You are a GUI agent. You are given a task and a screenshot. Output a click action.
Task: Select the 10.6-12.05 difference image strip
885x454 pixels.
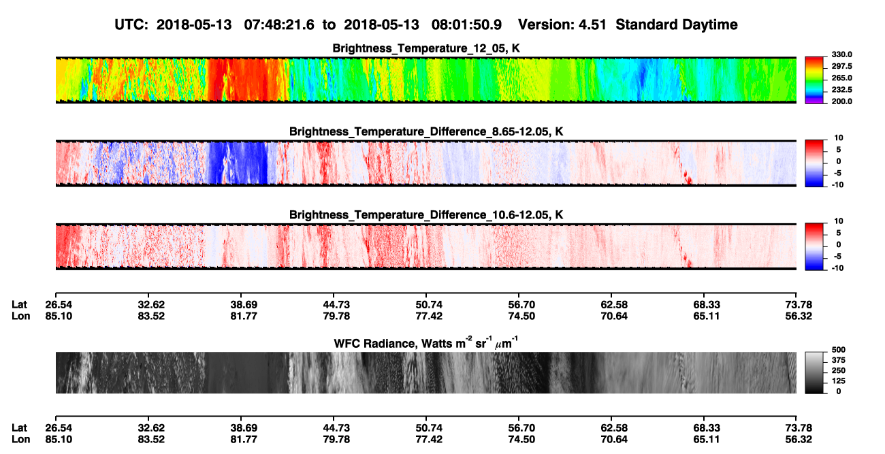(x=426, y=246)
